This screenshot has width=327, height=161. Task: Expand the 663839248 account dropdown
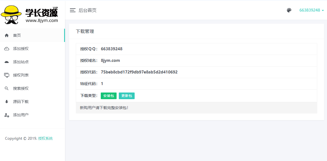[x=311, y=10]
